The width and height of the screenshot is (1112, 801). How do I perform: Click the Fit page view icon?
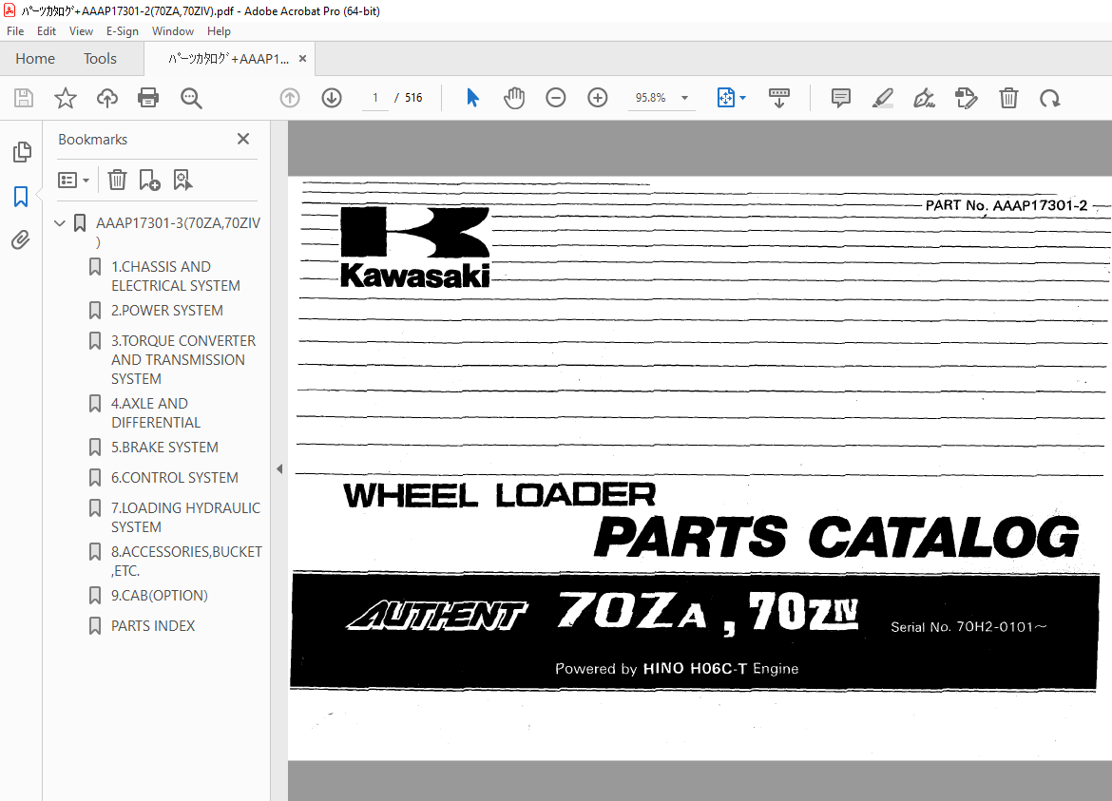coord(725,98)
